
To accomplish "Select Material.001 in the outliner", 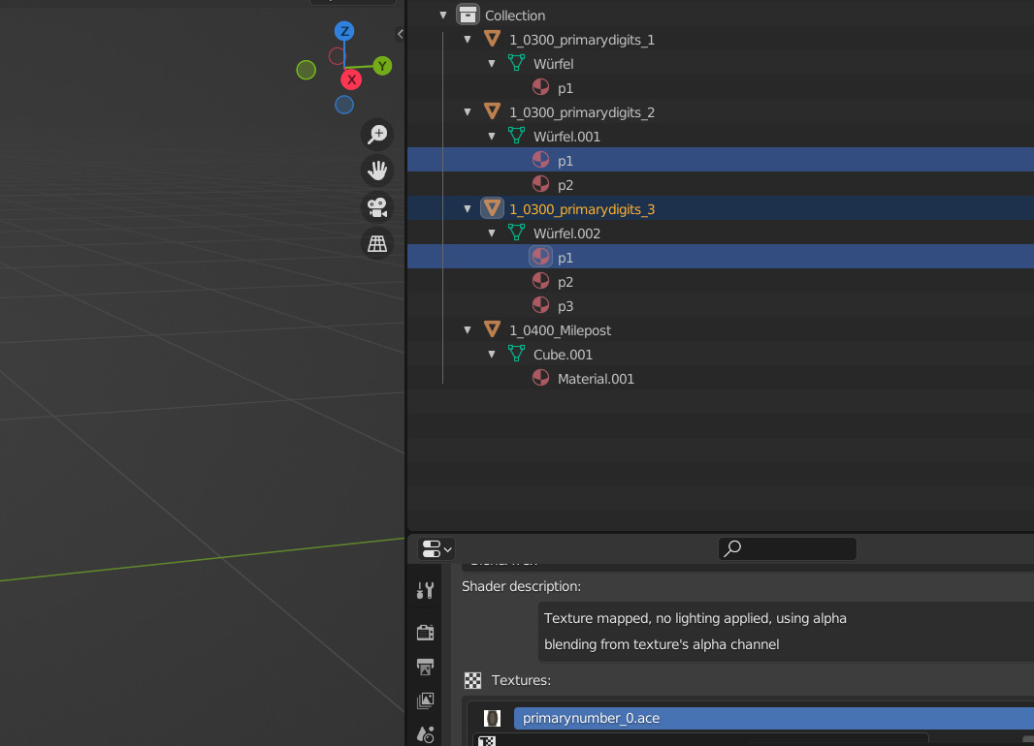I will click(x=595, y=379).
